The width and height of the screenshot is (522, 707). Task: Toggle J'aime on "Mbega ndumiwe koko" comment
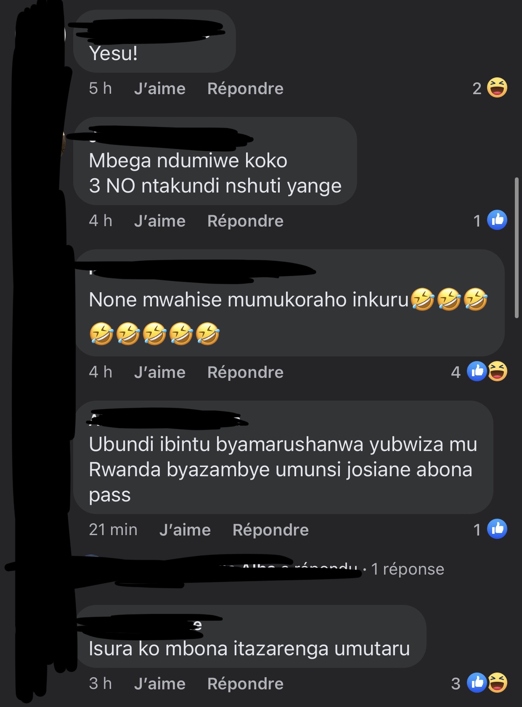pos(160,221)
